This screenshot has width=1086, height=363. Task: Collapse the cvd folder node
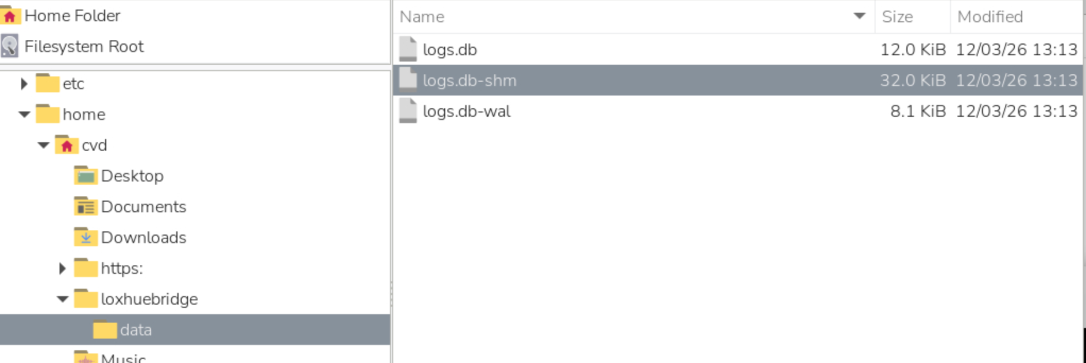pyautogui.click(x=44, y=145)
